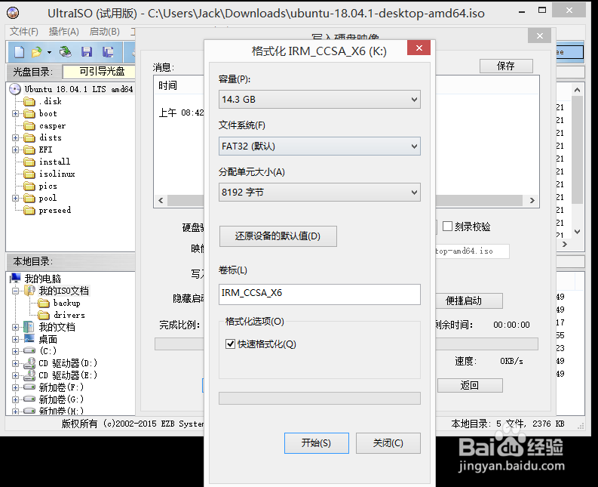Select the casper folder icon
The width and height of the screenshot is (598, 487).
pos(29,125)
